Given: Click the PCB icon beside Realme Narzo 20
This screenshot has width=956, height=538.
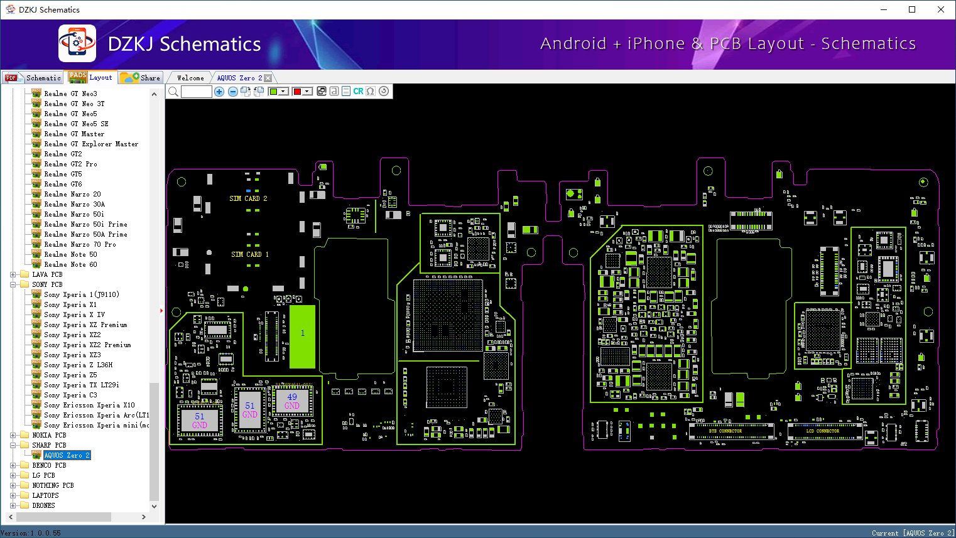Looking at the screenshot, I should tap(36, 194).
